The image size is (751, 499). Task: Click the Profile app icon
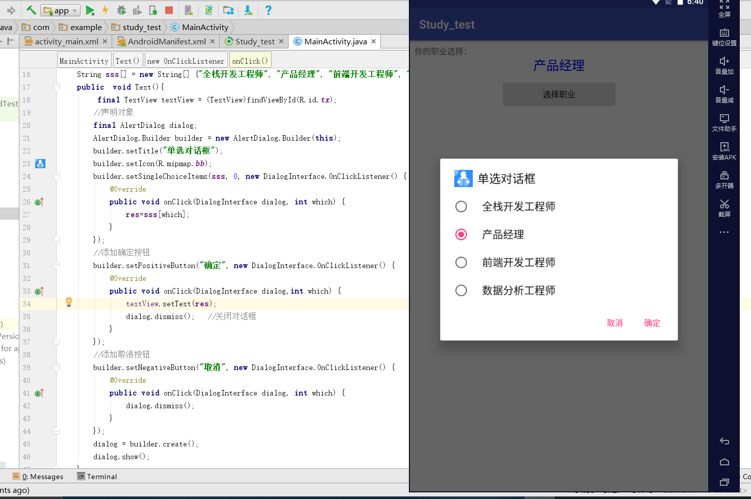coord(137,10)
